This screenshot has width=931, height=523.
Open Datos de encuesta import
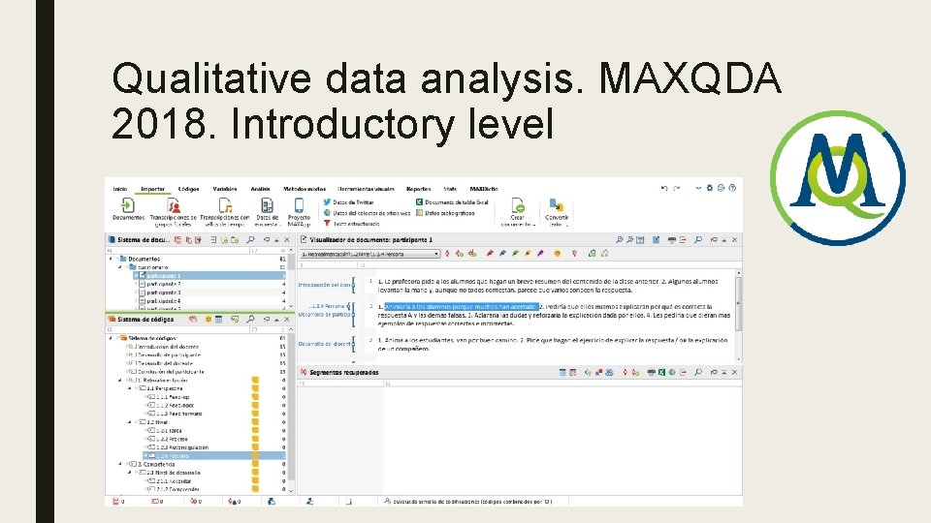(268, 212)
